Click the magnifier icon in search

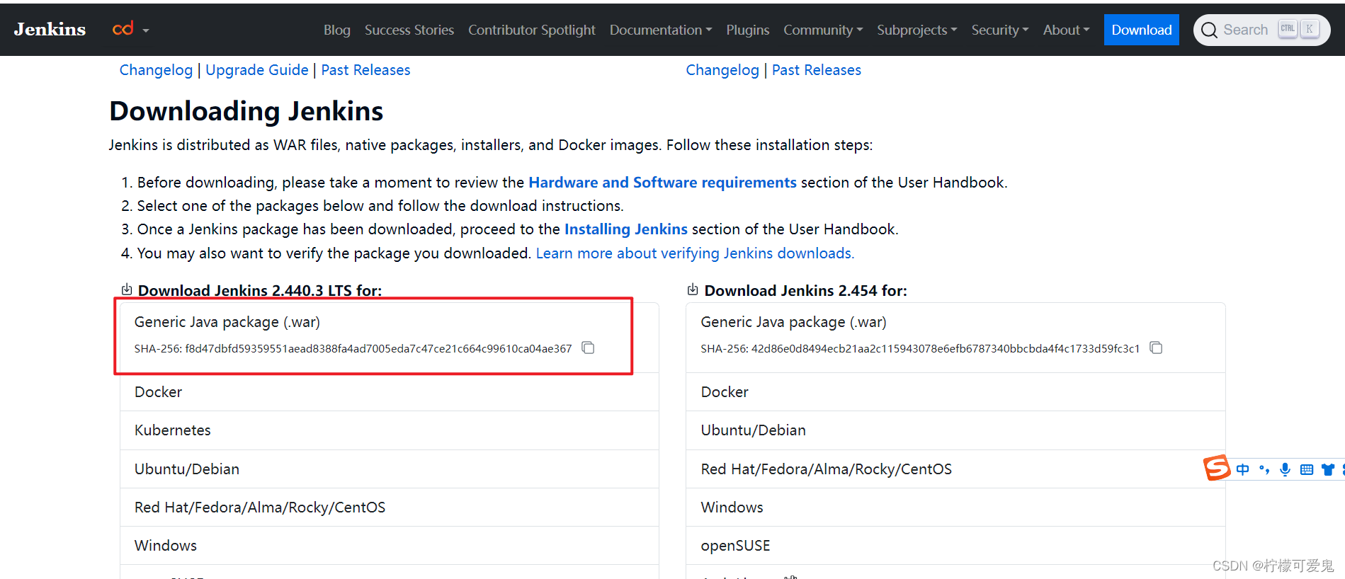[1209, 30]
